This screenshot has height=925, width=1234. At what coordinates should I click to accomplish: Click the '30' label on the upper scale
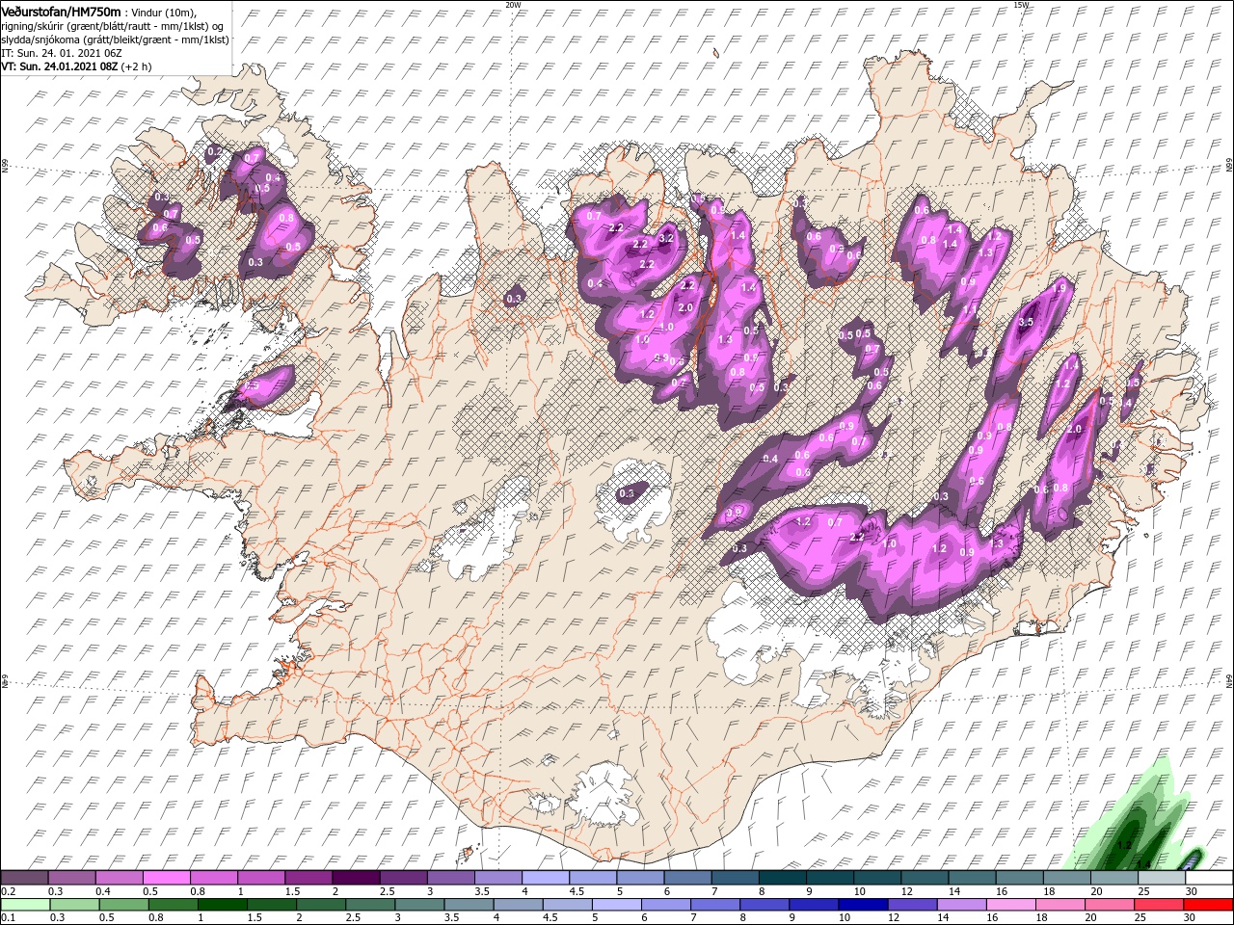coord(1192,891)
